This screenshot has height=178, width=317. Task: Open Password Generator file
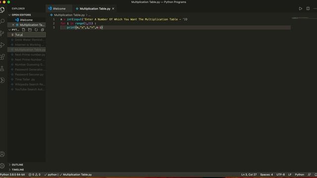pos(26,69)
